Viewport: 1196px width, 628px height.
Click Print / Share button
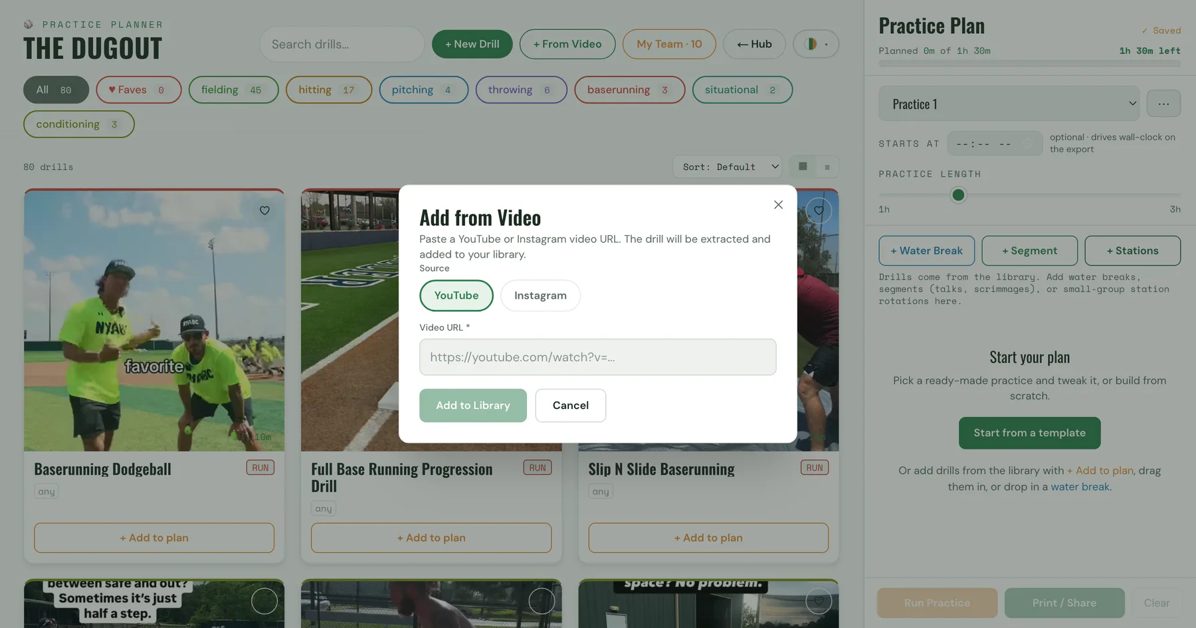[x=1064, y=603]
